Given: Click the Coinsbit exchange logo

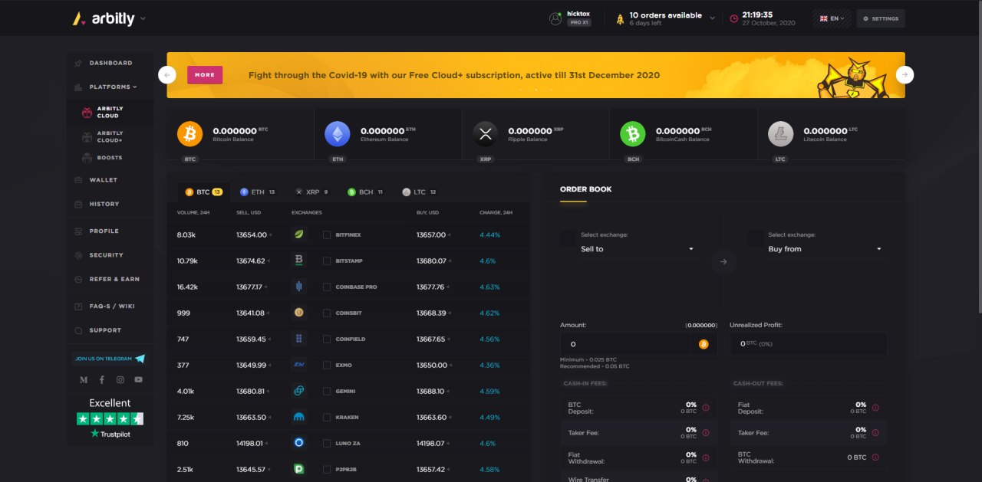Looking at the screenshot, I should [x=299, y=313].
